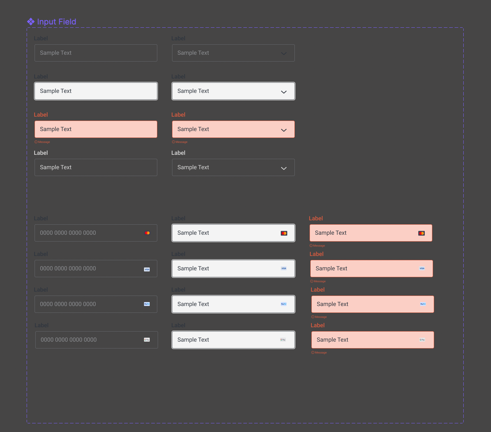The height and width of the screenshot is (432, 491).
Task: Click Mastercard icon in the dim 0000 field
Action: pyautogui.click(x=147, y=233)
